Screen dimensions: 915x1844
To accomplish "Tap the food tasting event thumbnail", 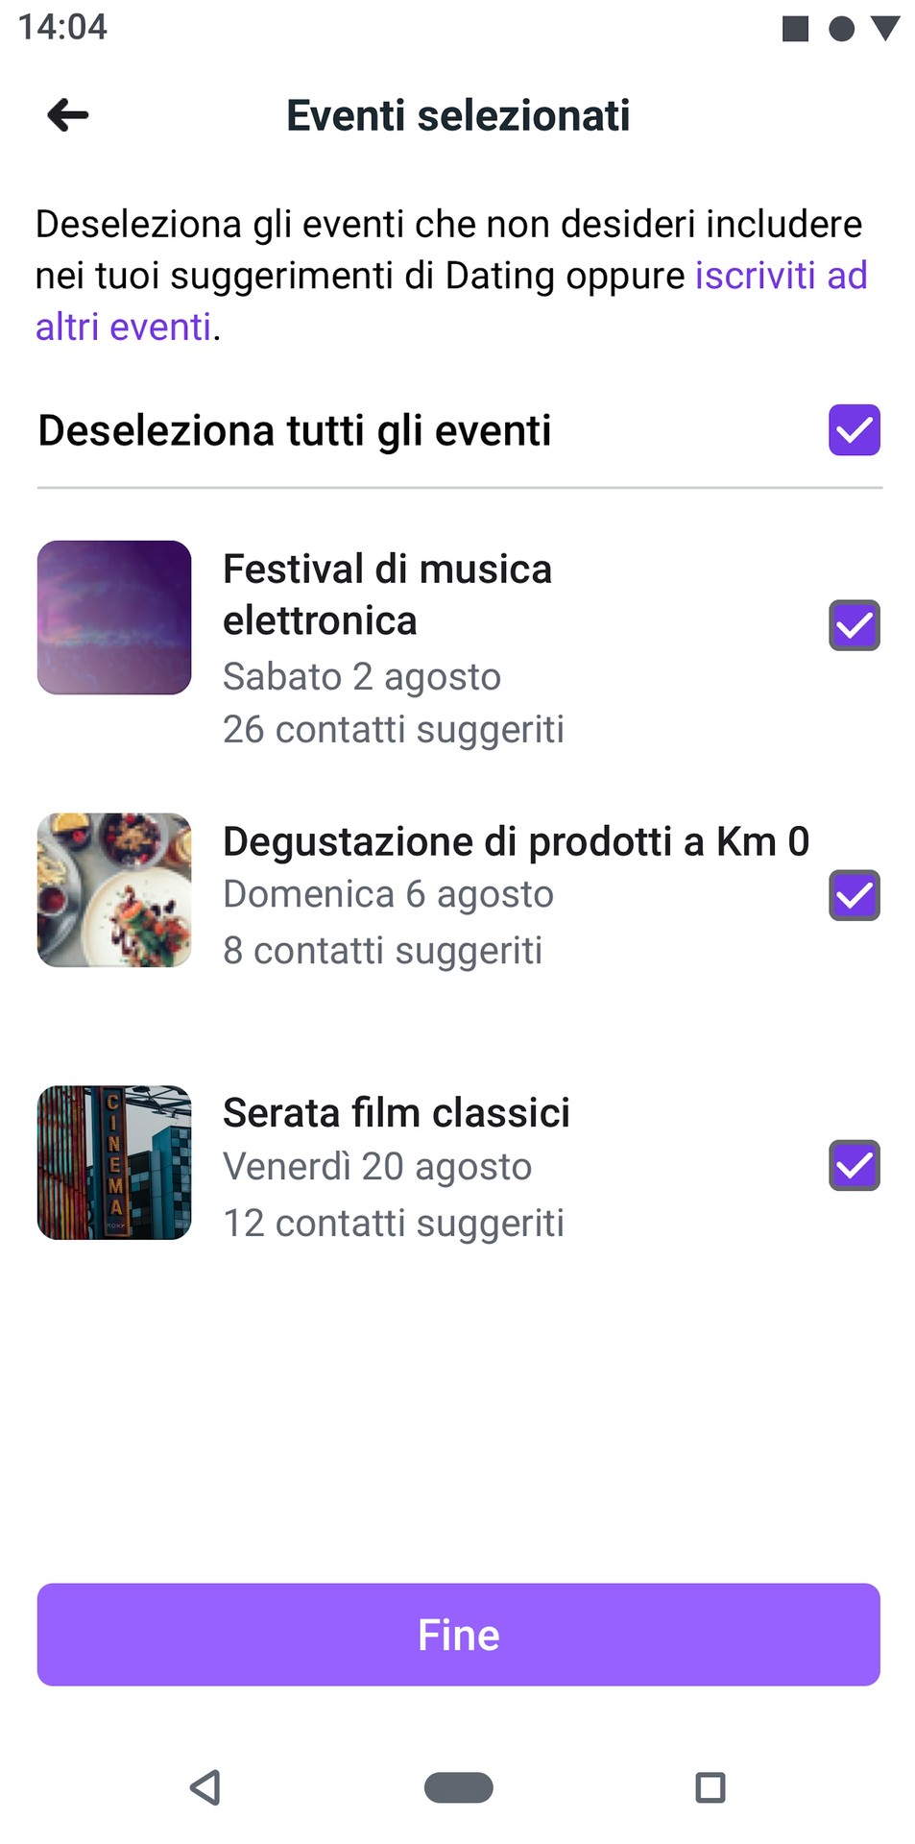I will click(114, 889).
